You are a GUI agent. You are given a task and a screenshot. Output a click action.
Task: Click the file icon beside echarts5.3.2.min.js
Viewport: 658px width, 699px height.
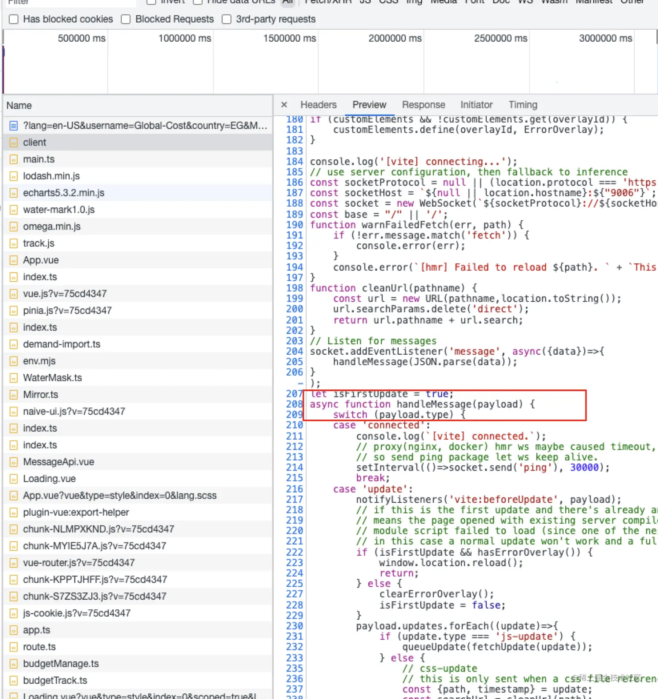13,193
